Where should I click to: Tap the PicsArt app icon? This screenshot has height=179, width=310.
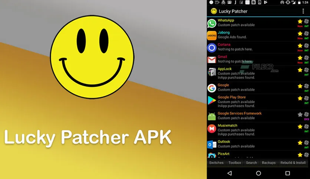click(x=211, y=155)
